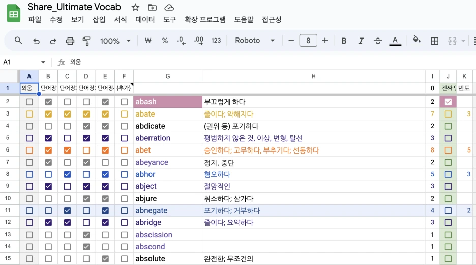Toggle column C checkbox for abet

click(68, 150)
